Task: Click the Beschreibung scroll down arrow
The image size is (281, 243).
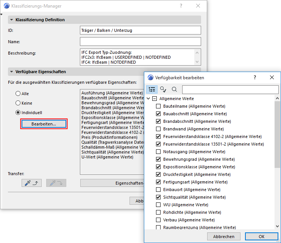Action: pyautogui.click(x=197, y=62)
